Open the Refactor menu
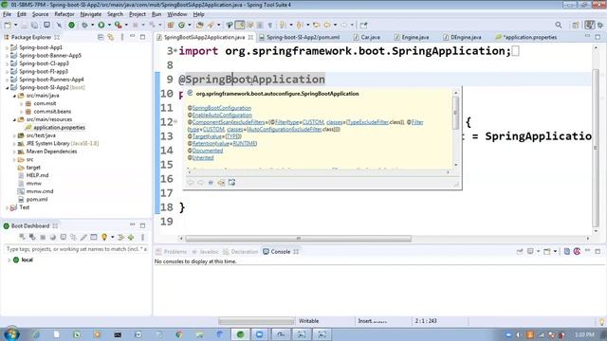 (64, 14)
